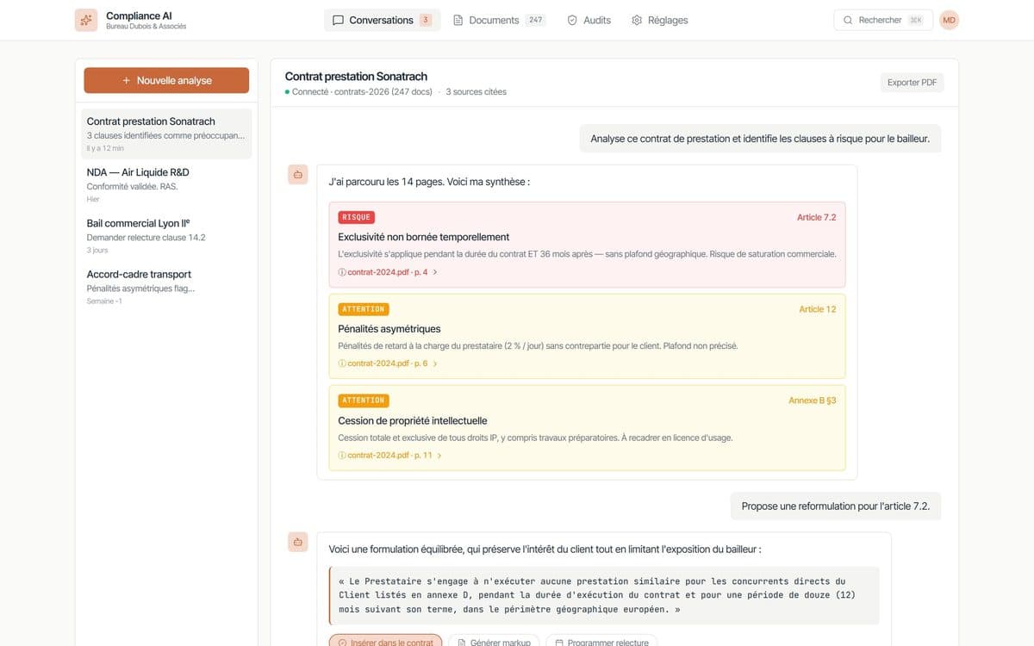Click 'Exclusivité non bornée temporellement' heading
The image size is (1034, 646).
click(x=423, y=237)
